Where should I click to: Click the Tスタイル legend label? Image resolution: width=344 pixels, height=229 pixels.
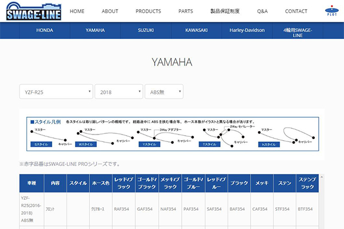[x=210, y=145]
